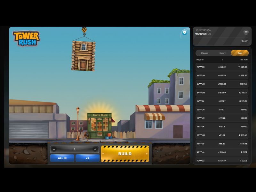The image size is (256, 192).
Task: Click the bet amount input showing 1
Action: tap(75, 149)
